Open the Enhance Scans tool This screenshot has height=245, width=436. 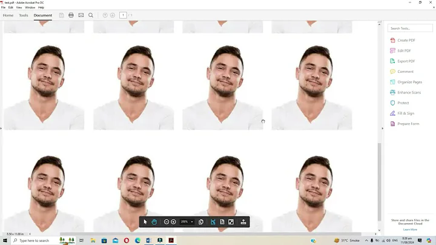pyautogui.click(x=405, y=92)
